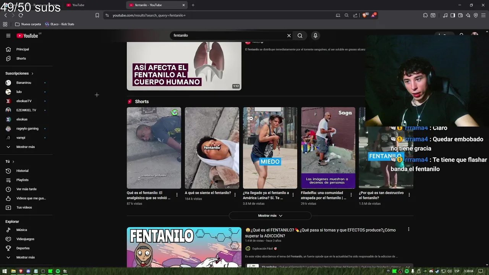Open the browser extensions puzzle icon
Viewport: 489px width, 275px height.
coord(425,15)
